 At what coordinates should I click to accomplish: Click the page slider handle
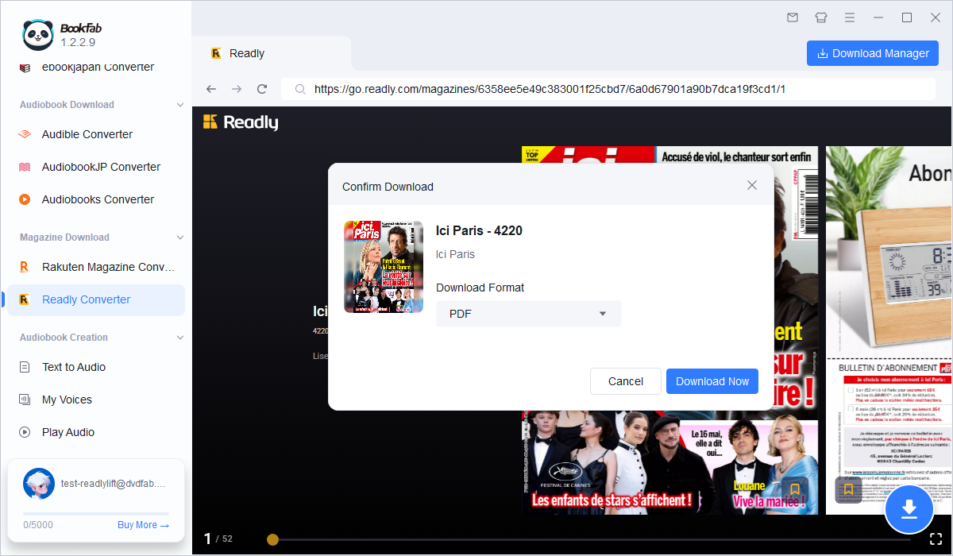tap(272, 539)
